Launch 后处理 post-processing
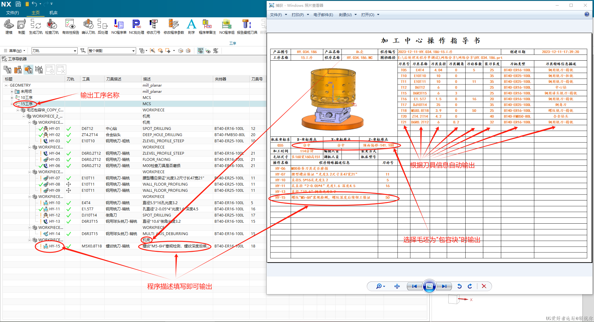 103,26
